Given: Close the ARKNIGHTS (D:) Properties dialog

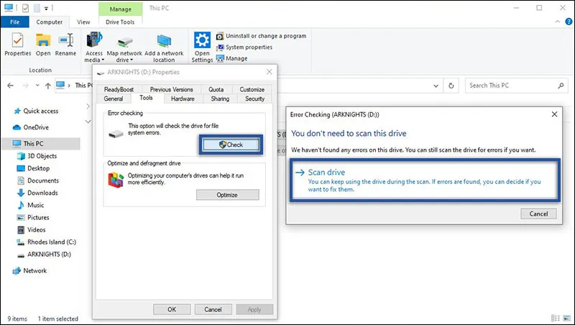Looking at the screenshot, I should point(269,72).
